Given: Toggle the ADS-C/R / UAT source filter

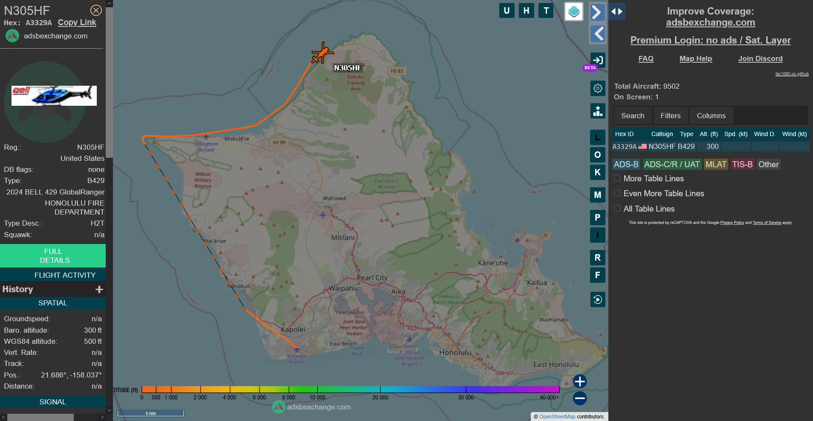Looking at the screenshot, I should click(672, 164).
